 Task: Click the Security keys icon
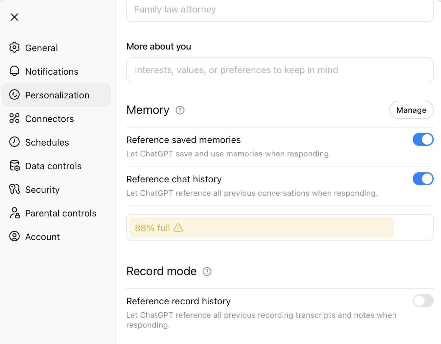14,189
